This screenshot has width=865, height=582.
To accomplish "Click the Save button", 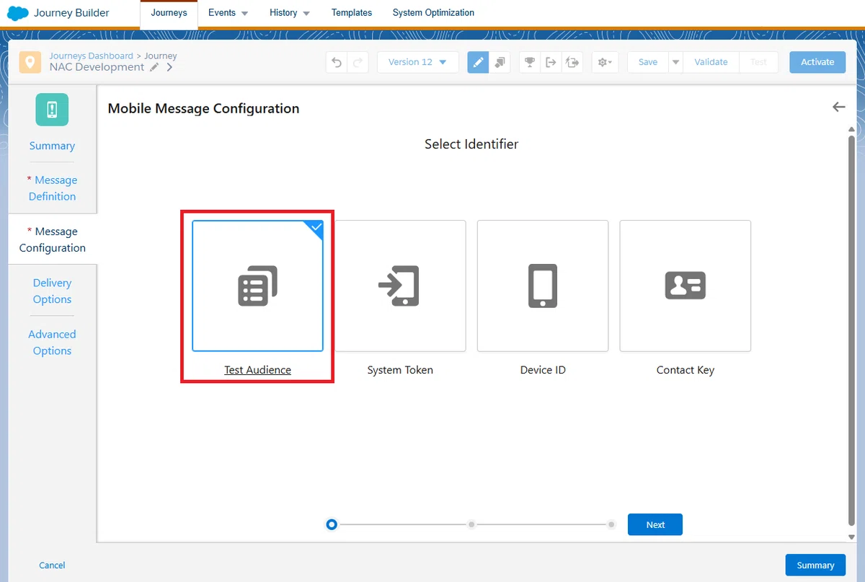I will coord(648,62).
